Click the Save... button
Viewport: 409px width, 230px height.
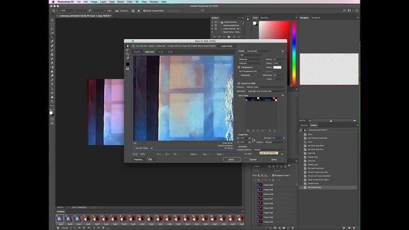tap(232, 159)
